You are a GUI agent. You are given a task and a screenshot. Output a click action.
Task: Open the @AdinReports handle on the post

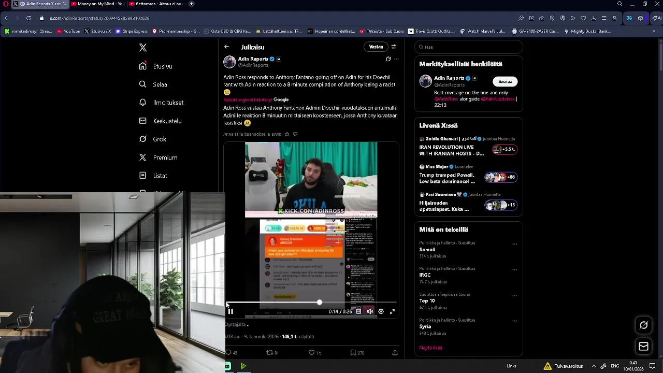point(253,65)
